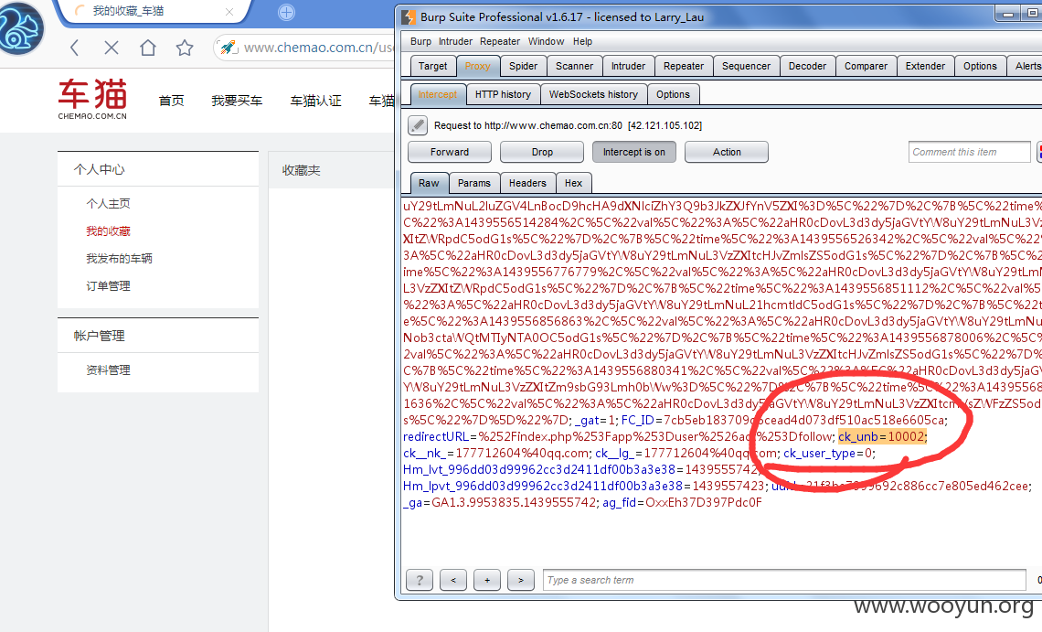Open the Intruder tool tab
The width and height of the screenshot is (1042, 632).
pos(628,66)
